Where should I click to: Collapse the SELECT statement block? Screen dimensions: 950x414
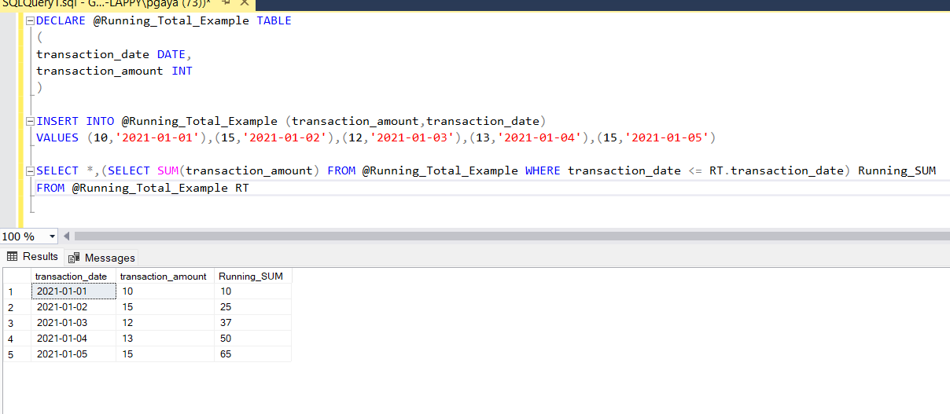click(30, 171)
